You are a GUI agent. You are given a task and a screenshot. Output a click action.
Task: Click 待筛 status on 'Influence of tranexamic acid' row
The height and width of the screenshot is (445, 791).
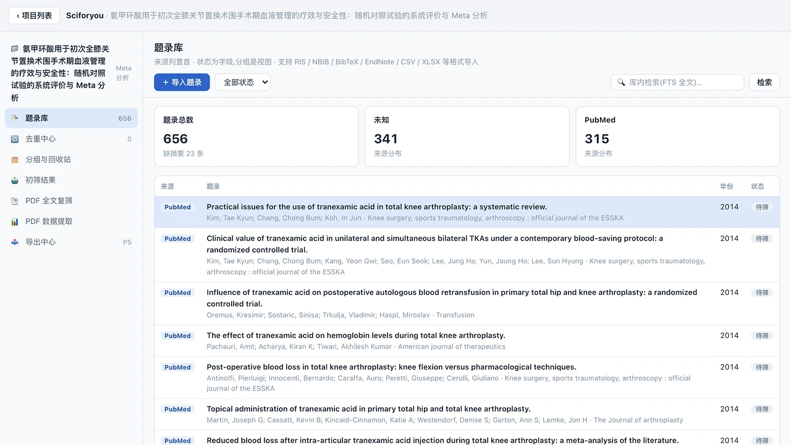(762, 293)
